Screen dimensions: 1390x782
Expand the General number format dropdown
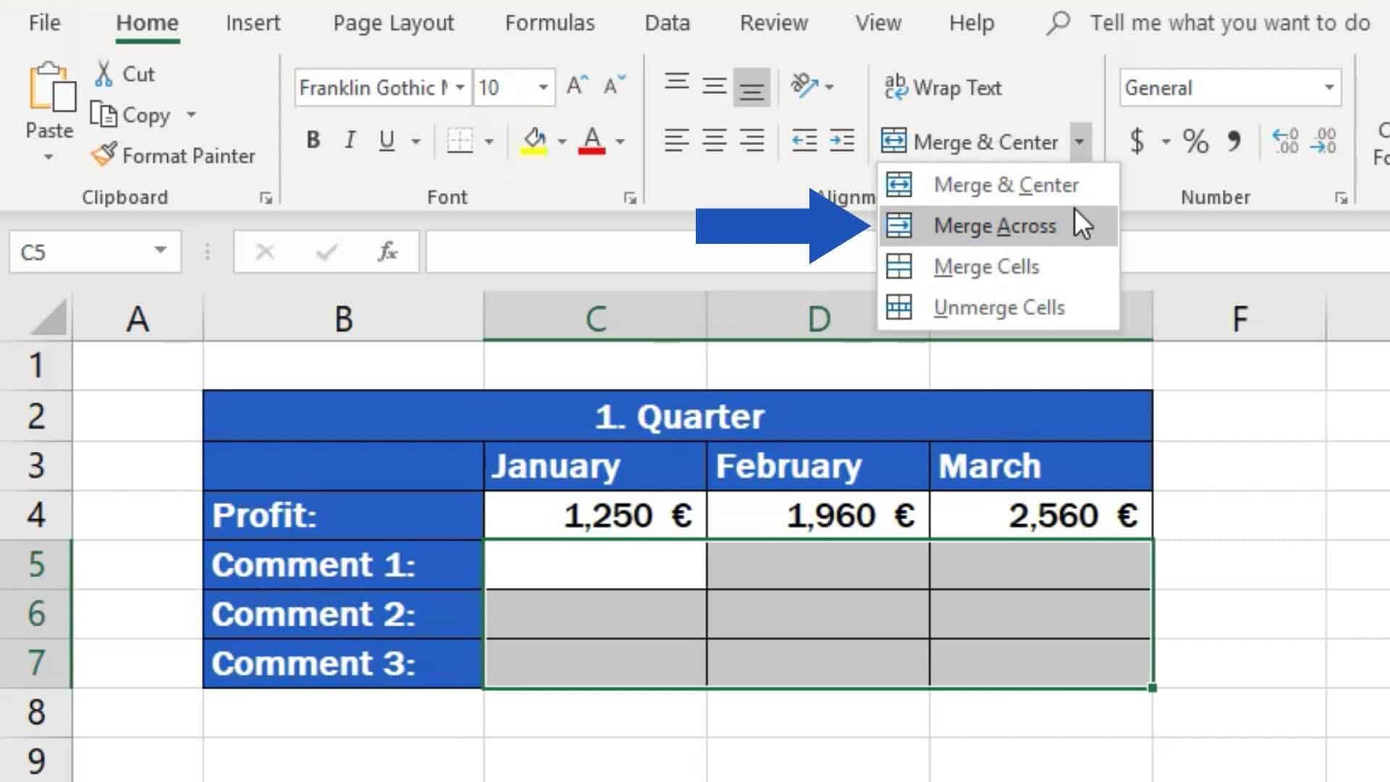1329,88
